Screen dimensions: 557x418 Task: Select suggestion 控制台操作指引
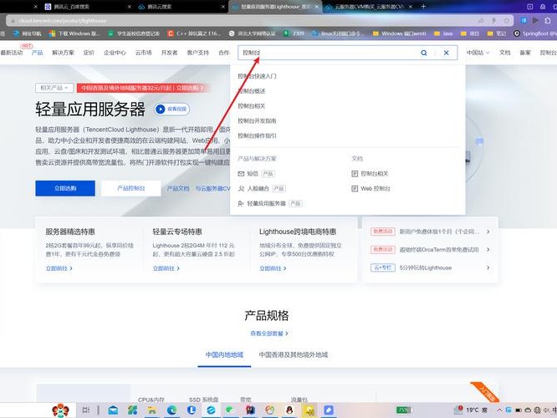click(x=257, y=135)
